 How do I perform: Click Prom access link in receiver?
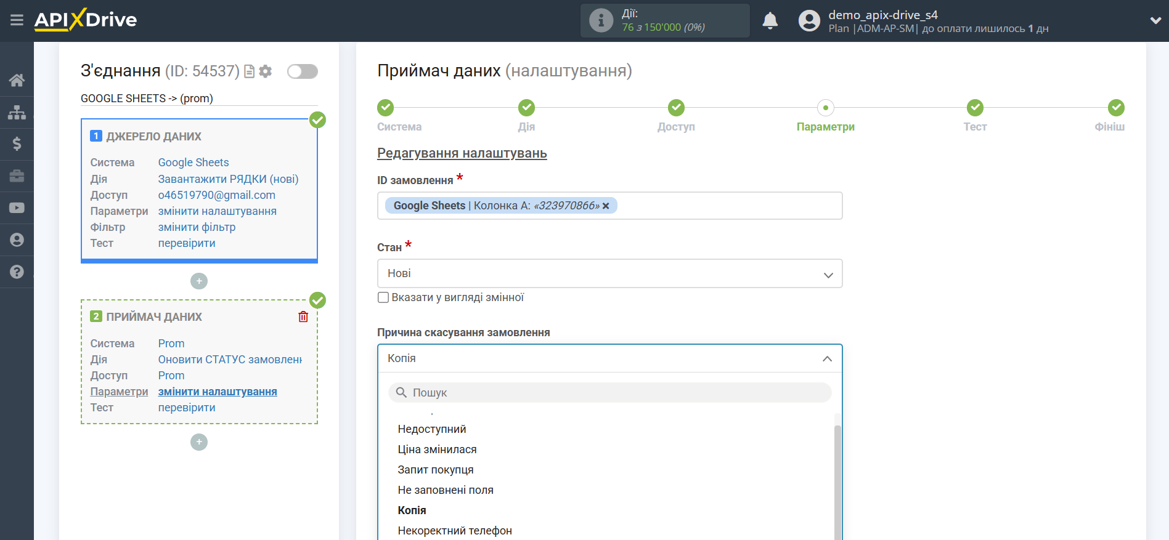point(171,376)
